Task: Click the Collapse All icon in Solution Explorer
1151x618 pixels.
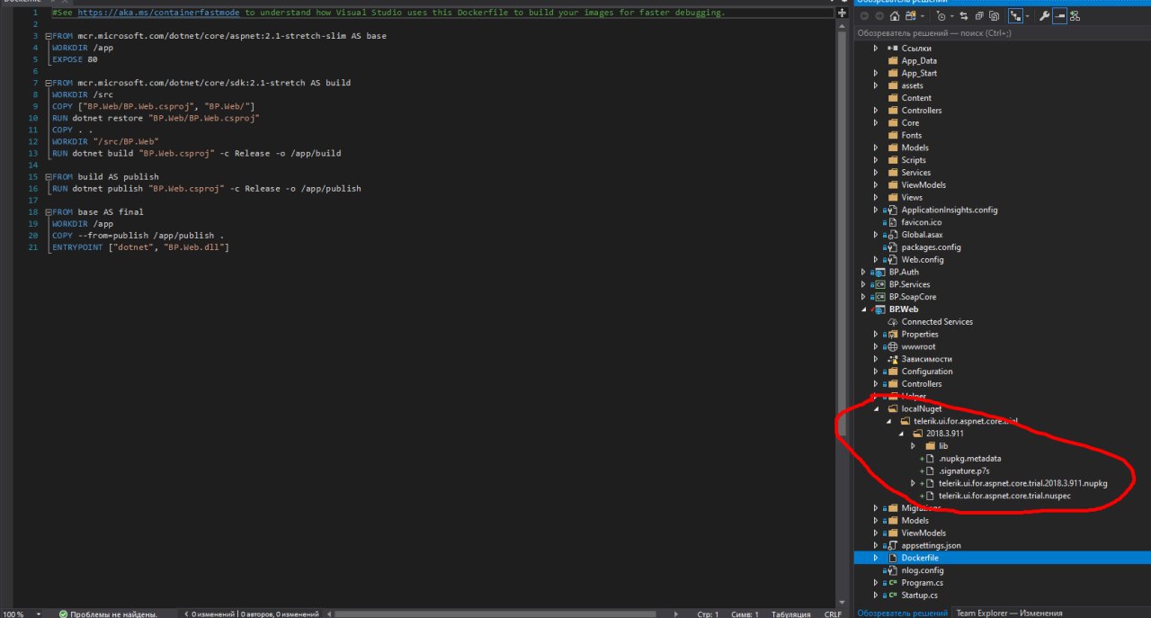Action: coord(979,16)
